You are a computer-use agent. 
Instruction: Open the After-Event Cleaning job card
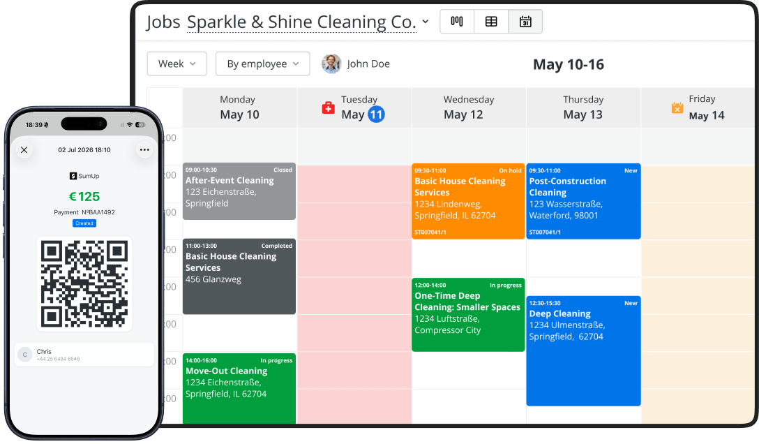[239, 191]
